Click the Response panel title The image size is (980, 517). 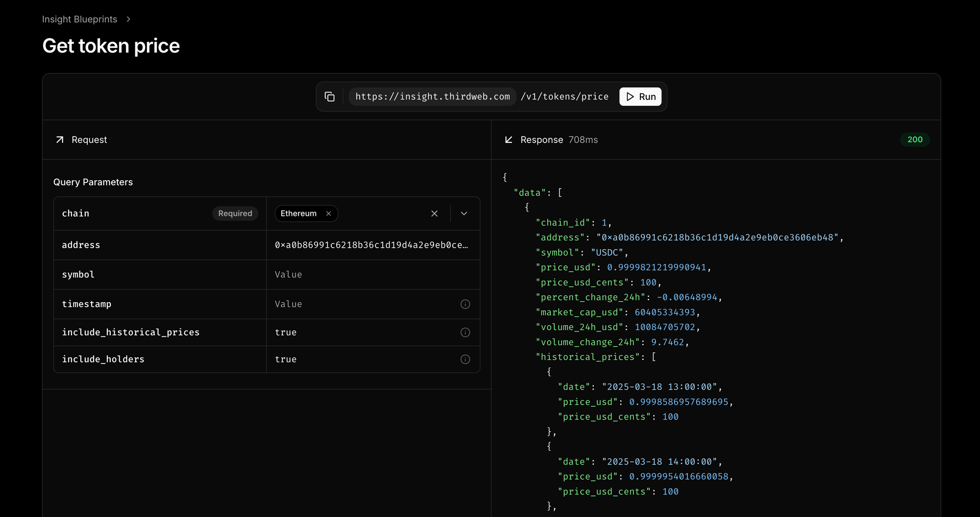pyautogui.click(x=542, y=140)
